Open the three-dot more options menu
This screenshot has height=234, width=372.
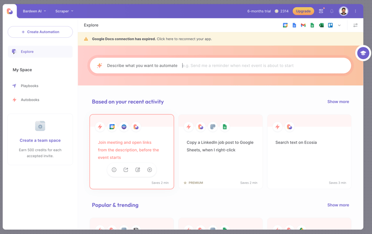tap(356, 11)
